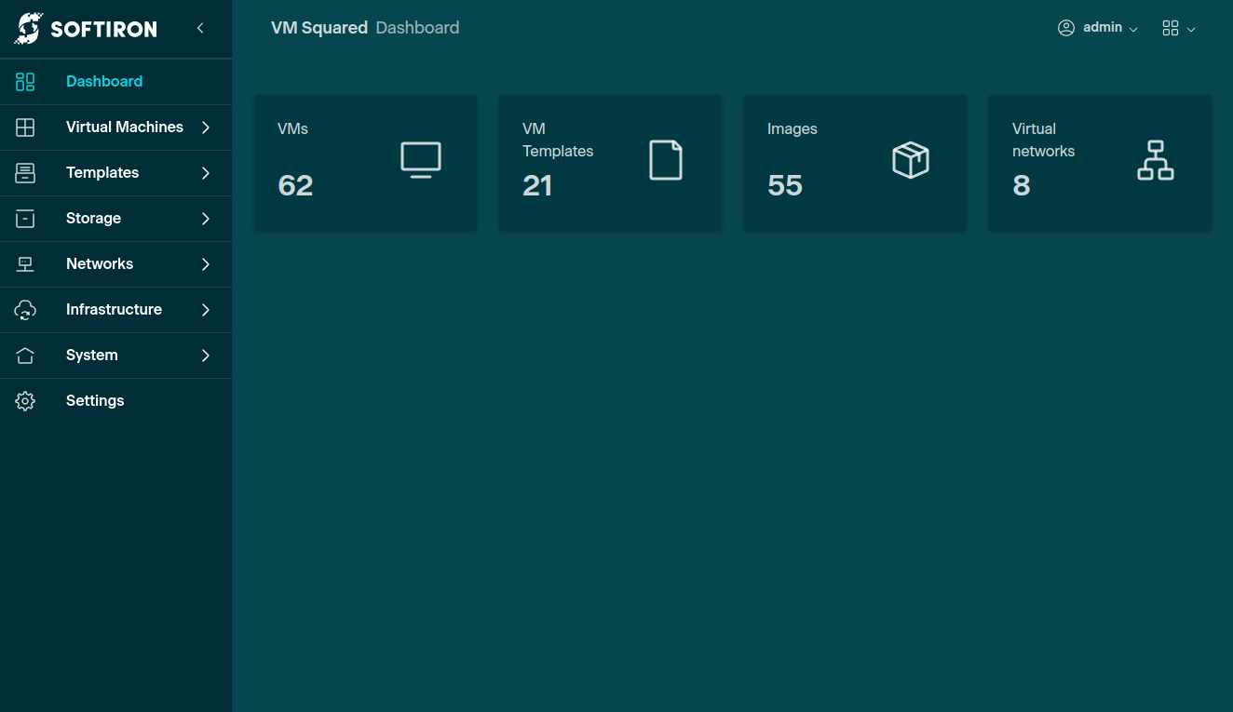Open the VMs count 62 card
1233x712 pixels.
[x=365, y=163]
